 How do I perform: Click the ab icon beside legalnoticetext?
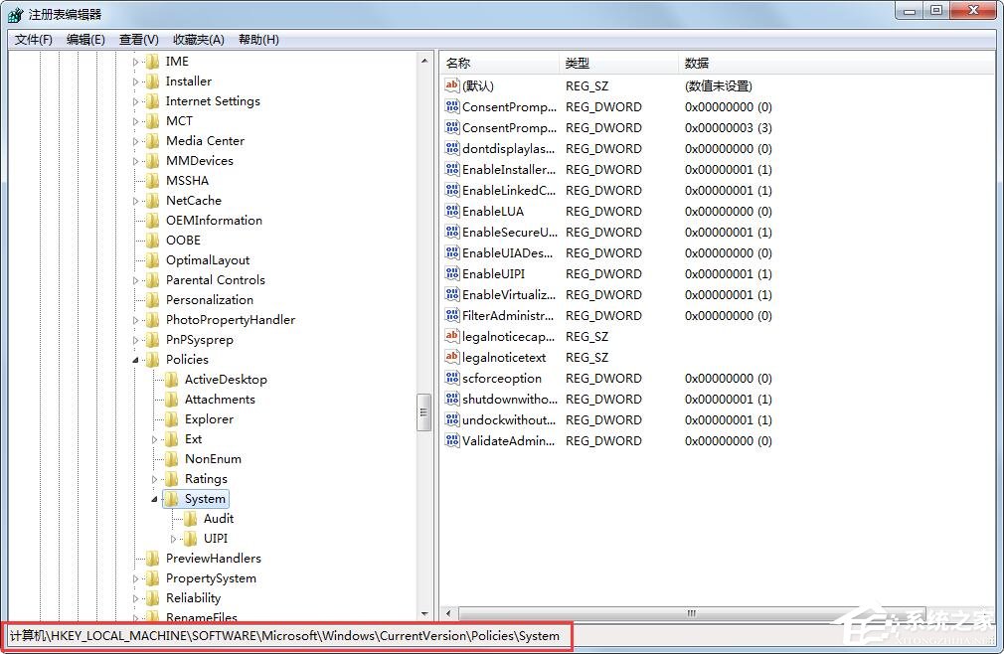[x=454, y=357]
